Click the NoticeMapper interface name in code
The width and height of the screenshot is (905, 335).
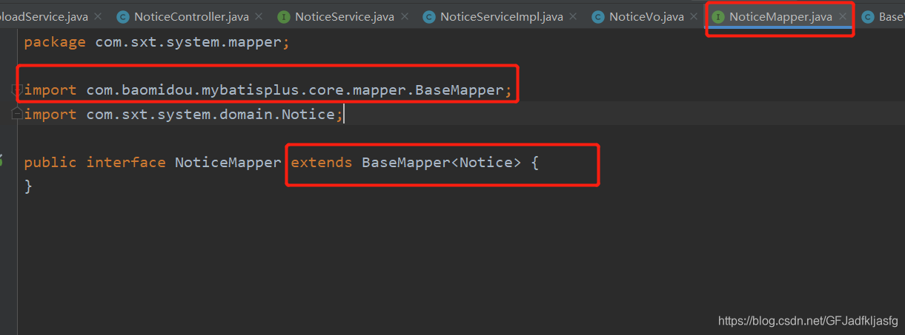tap(228, 162)
